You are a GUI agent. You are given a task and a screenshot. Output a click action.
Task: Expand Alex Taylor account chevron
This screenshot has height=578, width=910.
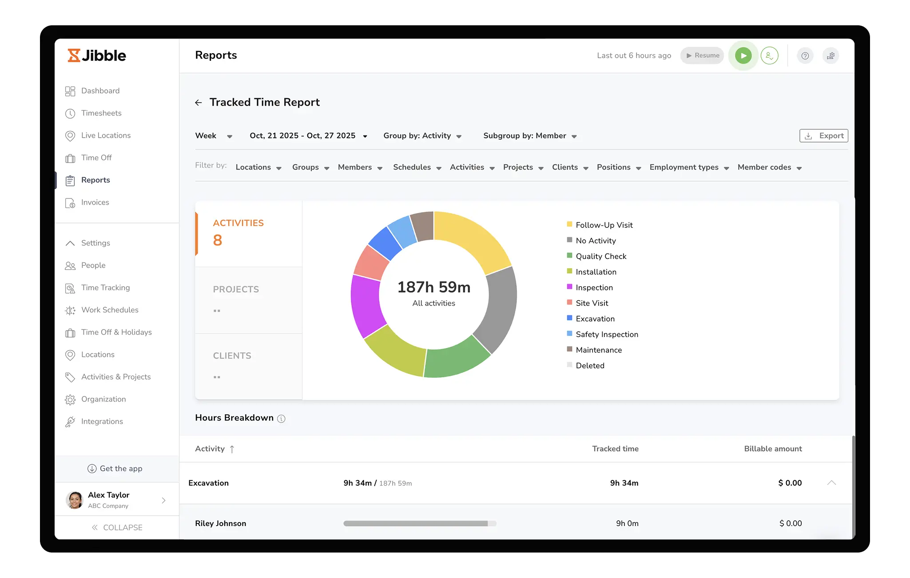(x=164, y=500)
